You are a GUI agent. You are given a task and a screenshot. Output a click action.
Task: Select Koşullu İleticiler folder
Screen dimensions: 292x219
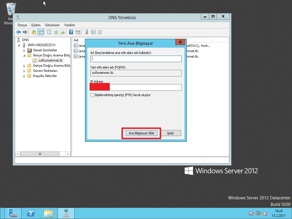(45, 76)
